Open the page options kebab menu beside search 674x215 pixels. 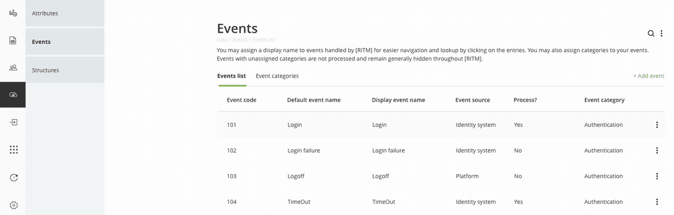click(662, 34)
